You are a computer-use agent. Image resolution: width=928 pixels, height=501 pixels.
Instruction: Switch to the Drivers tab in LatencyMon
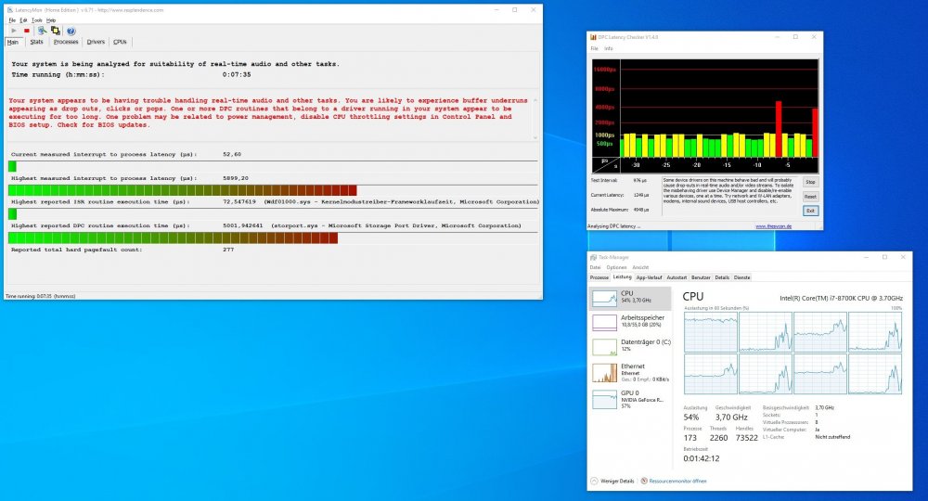[96, 42]
